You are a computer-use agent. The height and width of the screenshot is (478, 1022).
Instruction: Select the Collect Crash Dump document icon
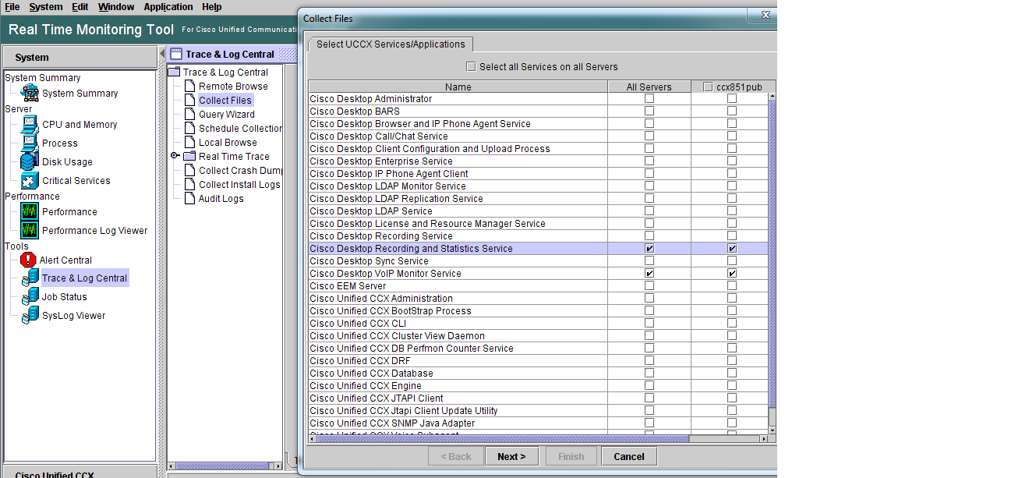click(x=189, y=171)
